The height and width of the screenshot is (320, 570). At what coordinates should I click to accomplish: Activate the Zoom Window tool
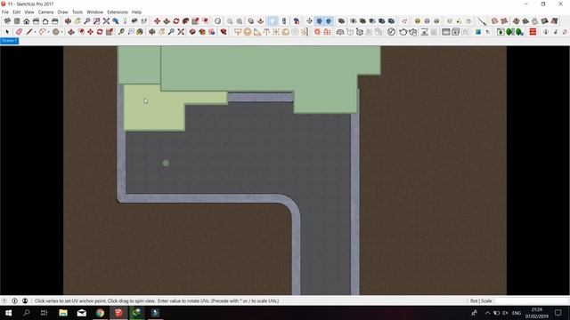(x=96, y=21)
